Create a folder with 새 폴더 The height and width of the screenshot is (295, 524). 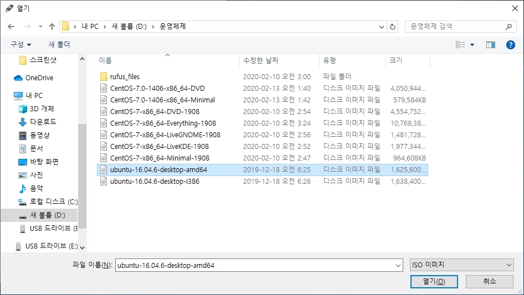59,44
